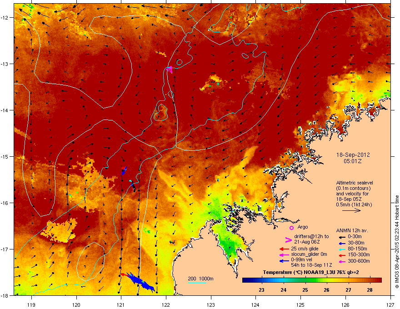The width and height of the screenshot is (400, 309).
Task: Click the longitude axis label 119
Action: pos(32,305)
